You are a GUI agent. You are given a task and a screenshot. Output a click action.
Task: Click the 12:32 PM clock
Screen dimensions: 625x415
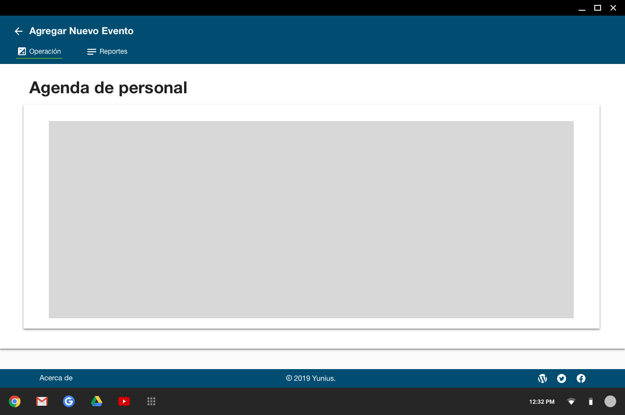(542, 402)
